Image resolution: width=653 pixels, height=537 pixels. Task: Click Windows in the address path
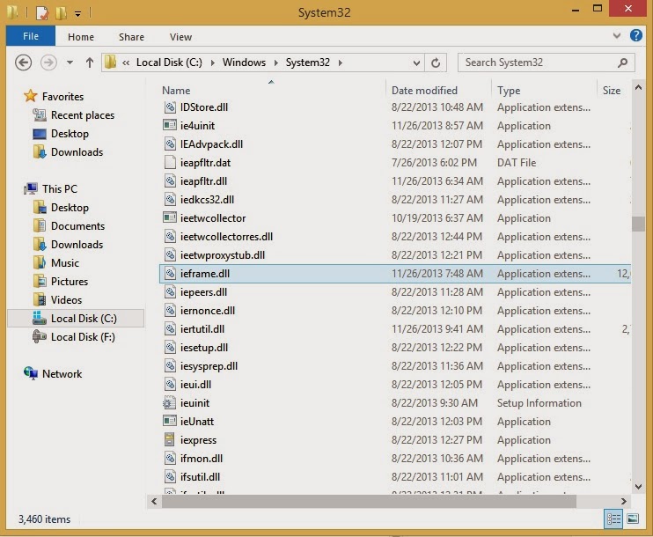tap(244, 63)
